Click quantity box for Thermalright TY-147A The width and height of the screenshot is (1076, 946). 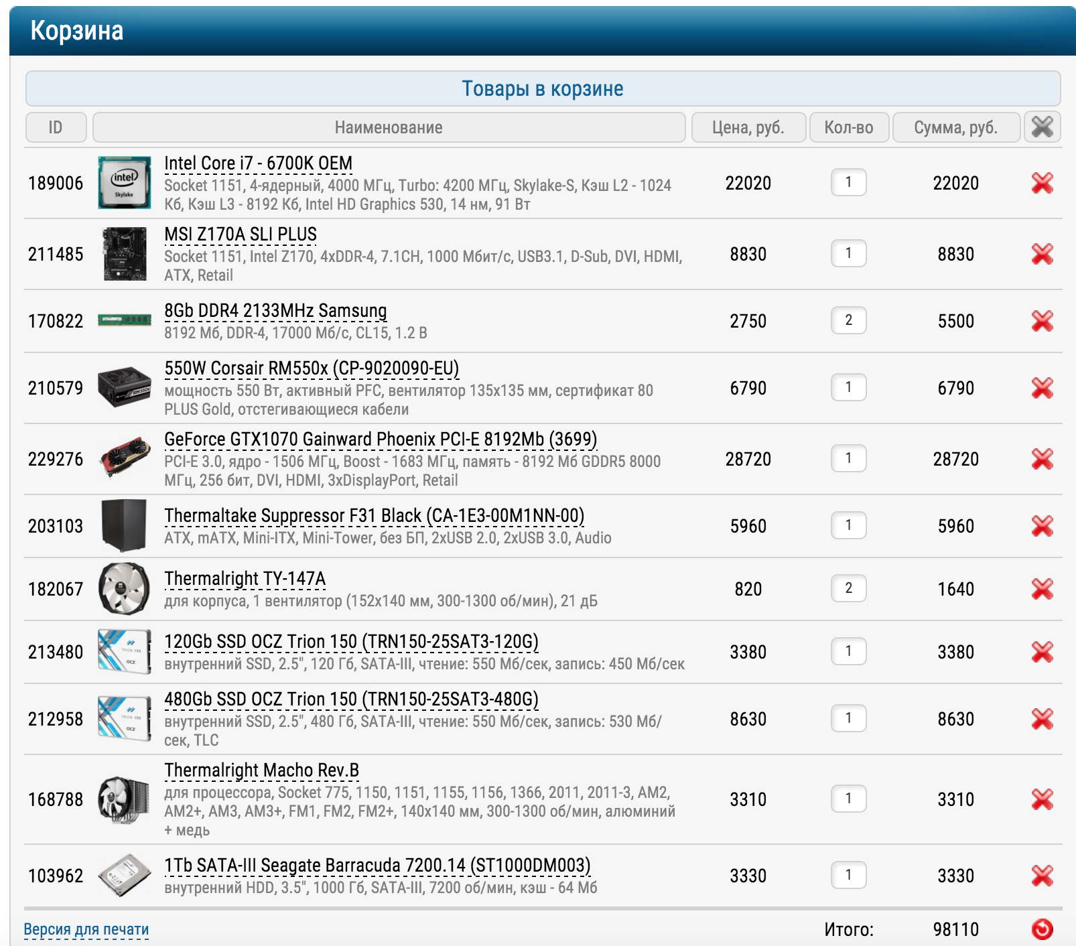[848, 588]
